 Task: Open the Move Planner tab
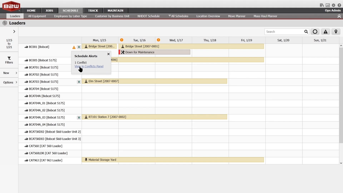pyautogui.click(x=236, y=16)
